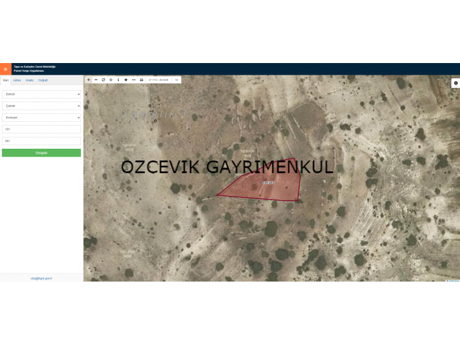Click the info tool icon
The image size is (460, 344).
pyautogui.click(x=118, y=80)
